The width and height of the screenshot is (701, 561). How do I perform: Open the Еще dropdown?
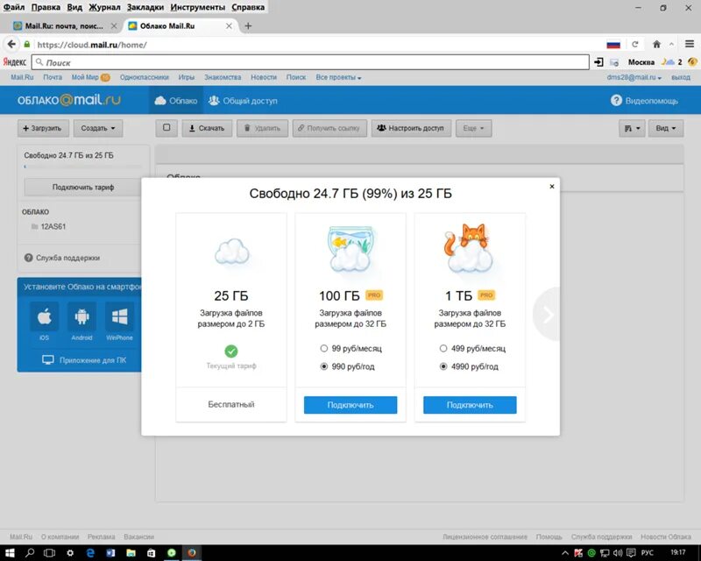[x=474, y=128]
